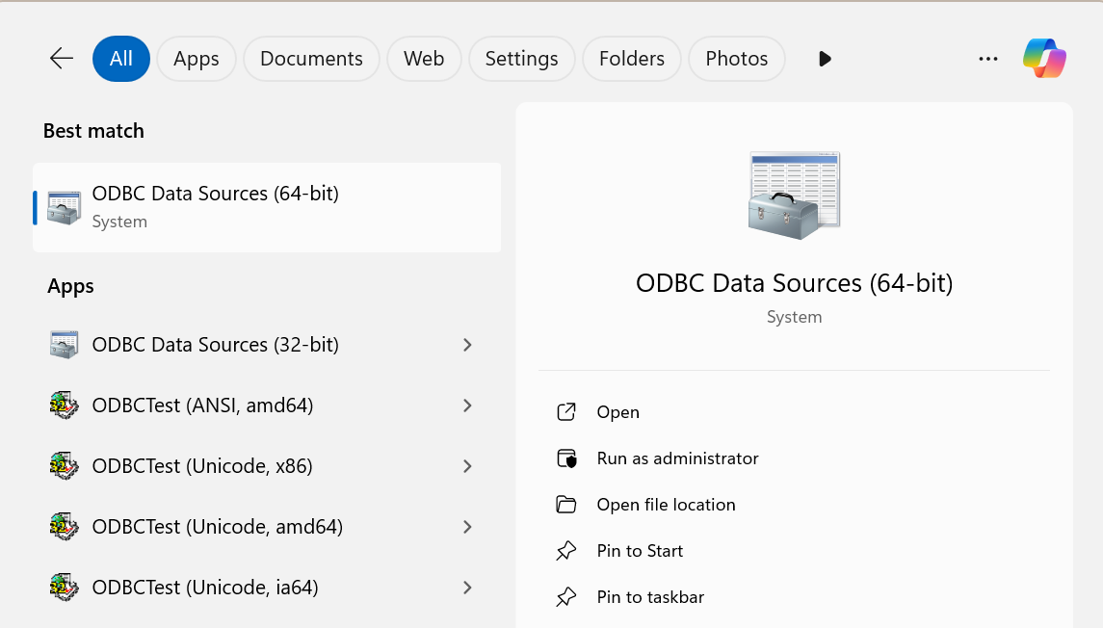Click the ODBCTest (Unicode, x86) icon
This screenshot has width=1103, height=628.
pyautogui.click(x=64, y=465)
